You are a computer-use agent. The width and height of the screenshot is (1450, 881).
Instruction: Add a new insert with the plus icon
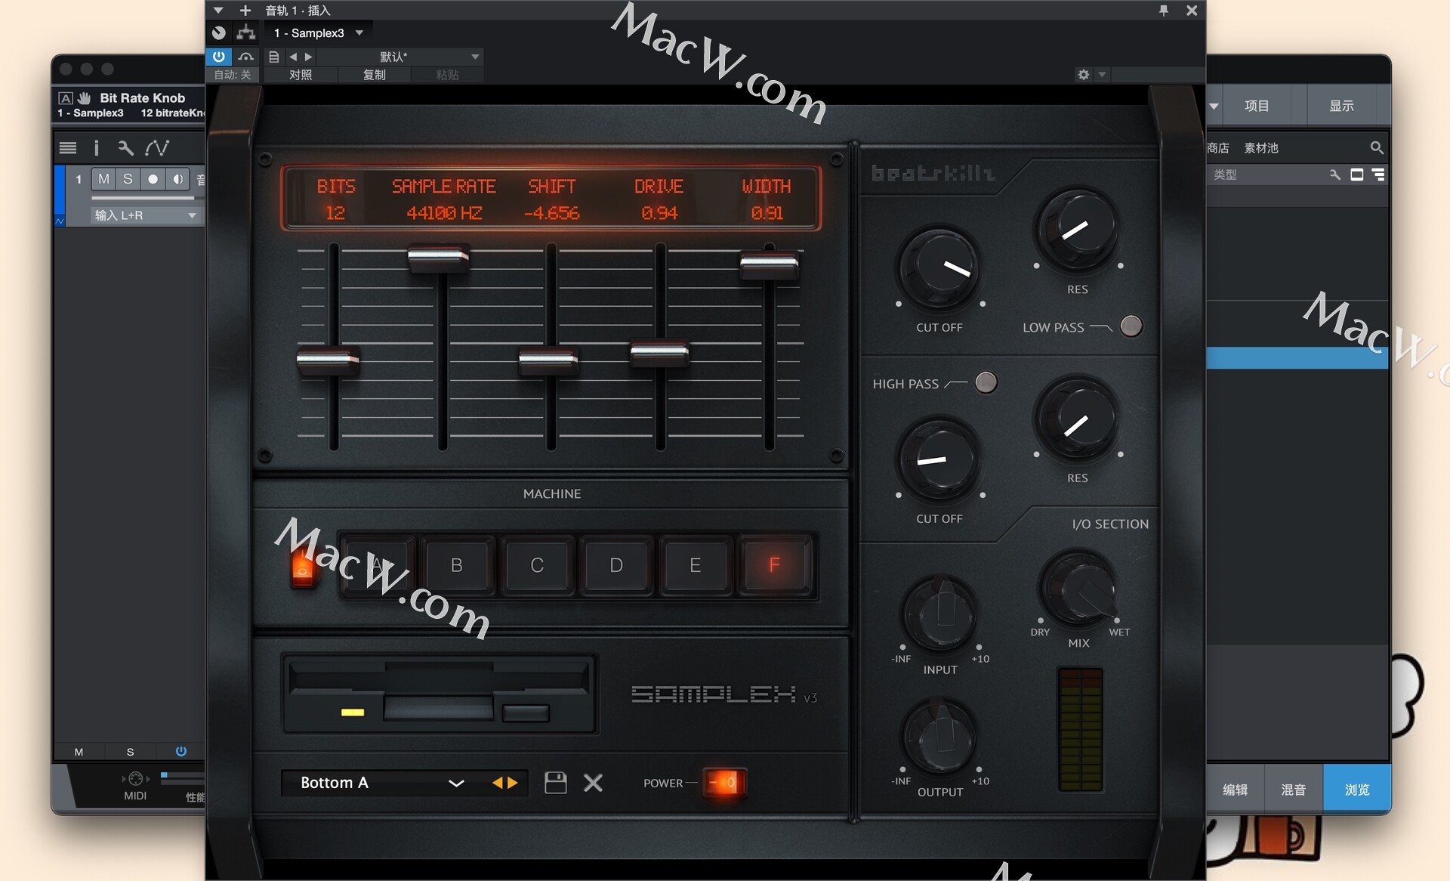point(245,11)
